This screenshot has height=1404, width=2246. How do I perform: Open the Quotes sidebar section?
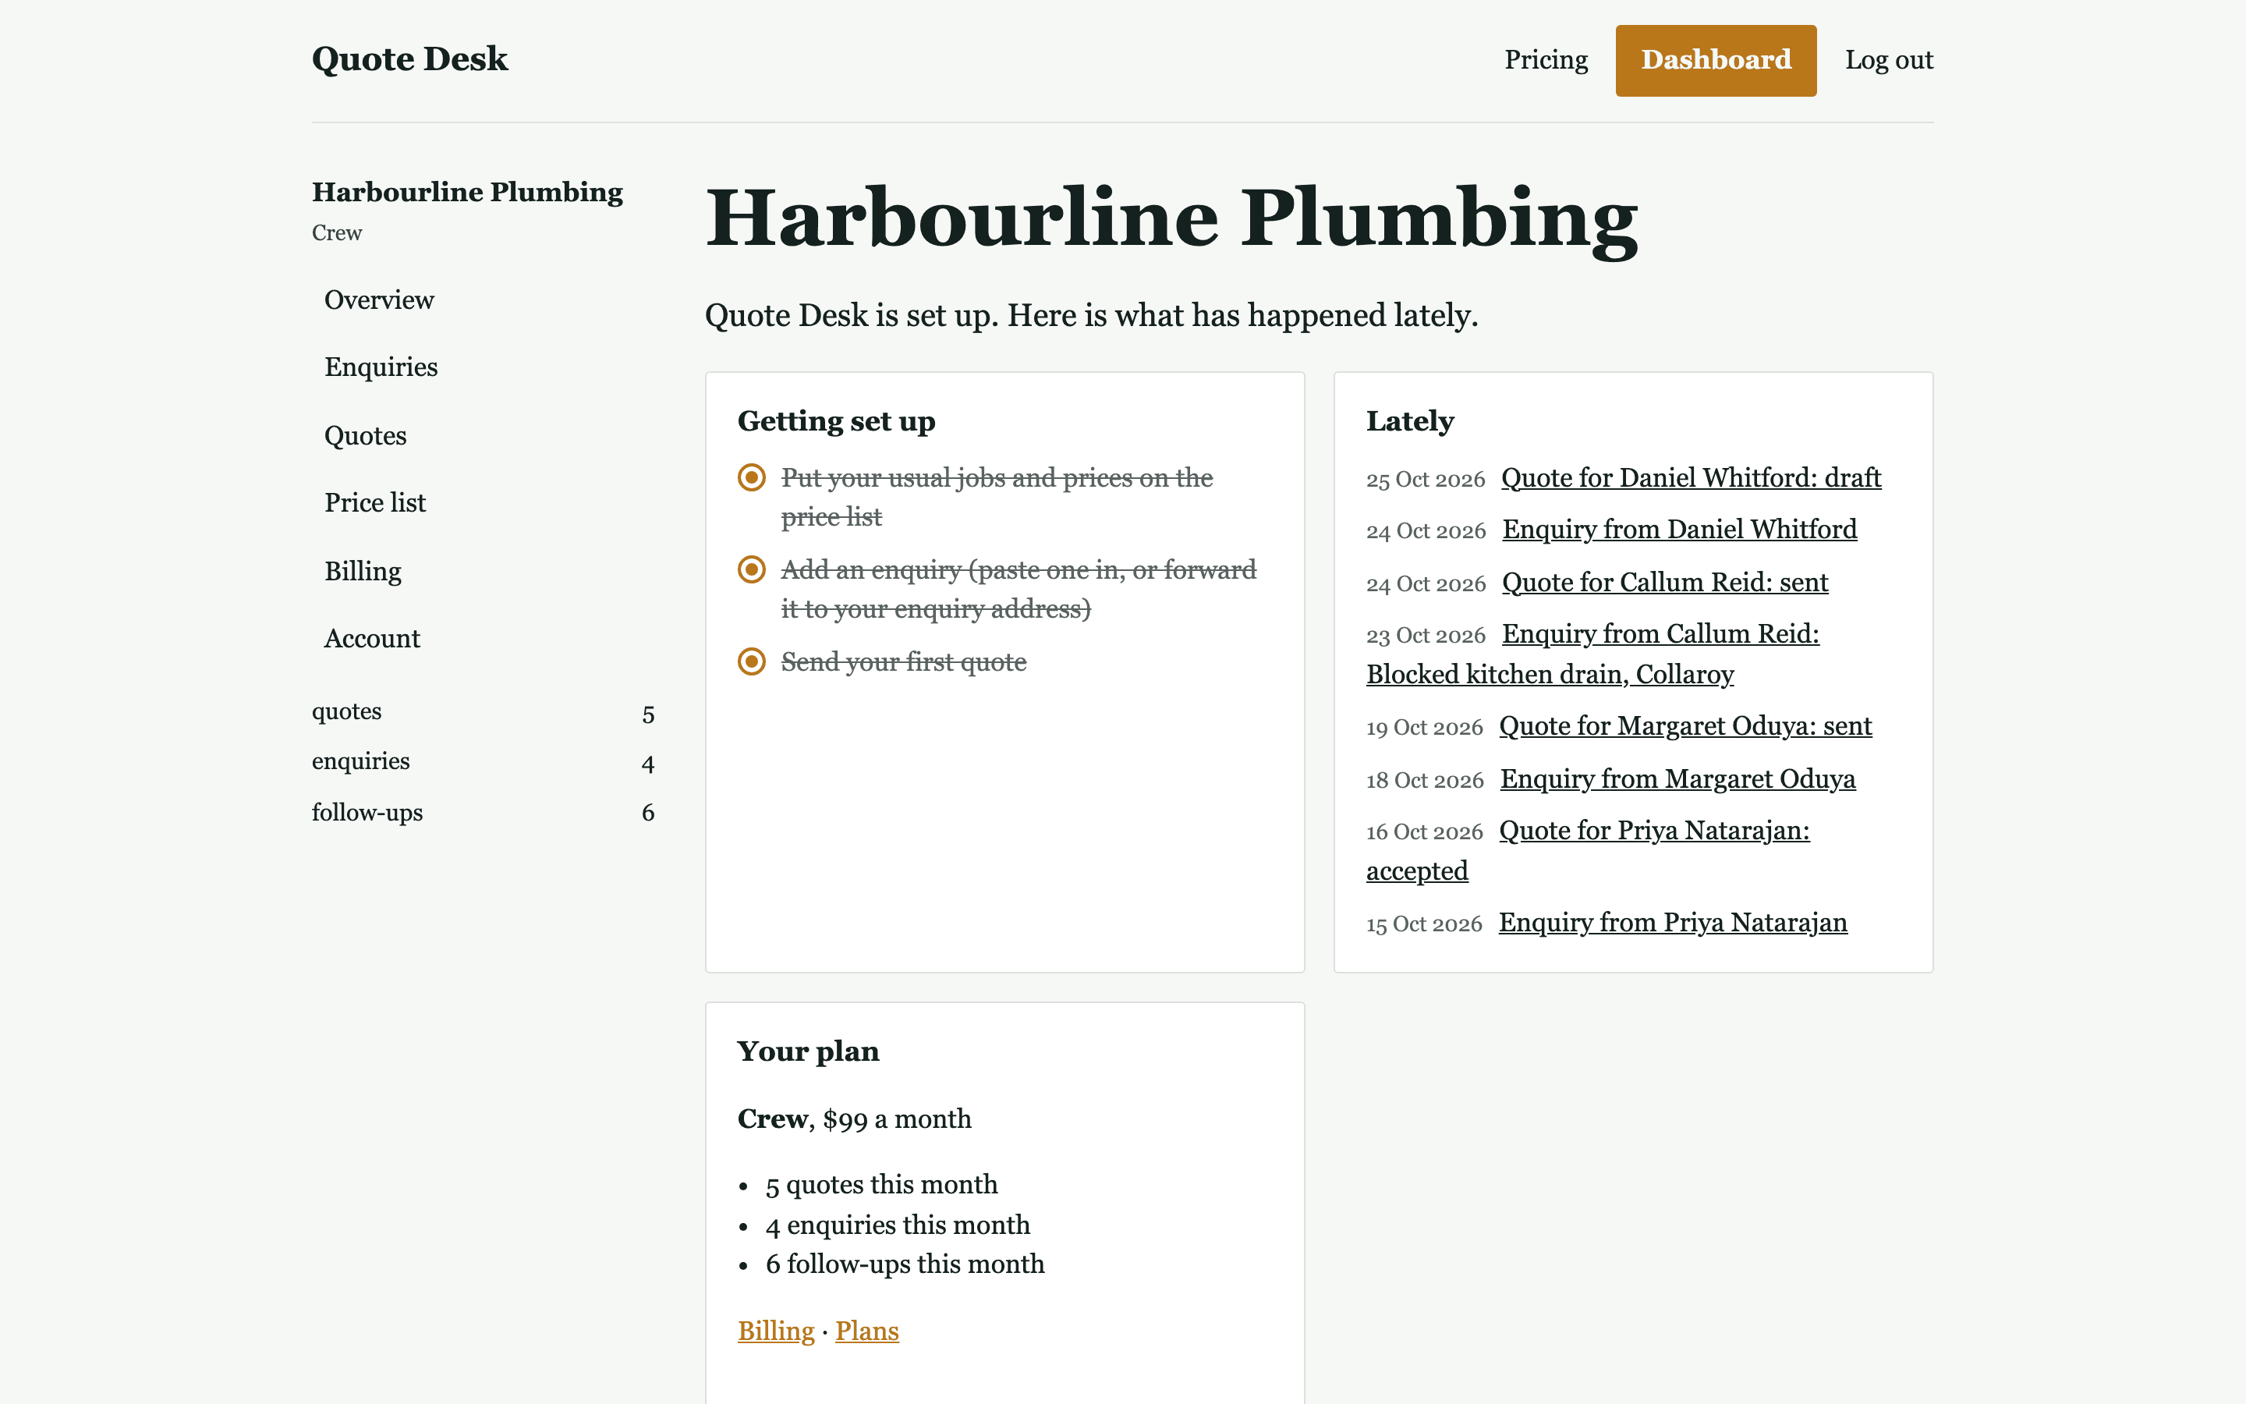coord(365,435)
